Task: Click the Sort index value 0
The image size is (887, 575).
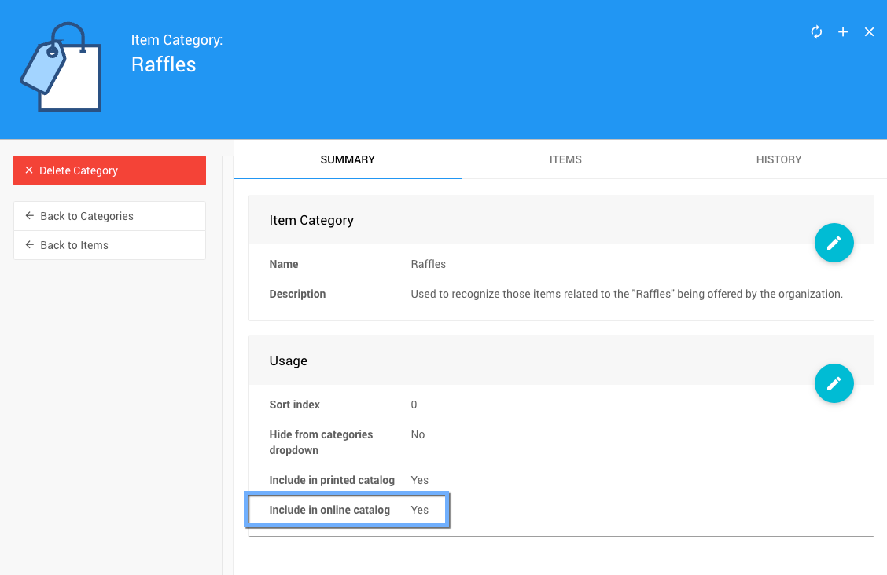Action: 414,405
